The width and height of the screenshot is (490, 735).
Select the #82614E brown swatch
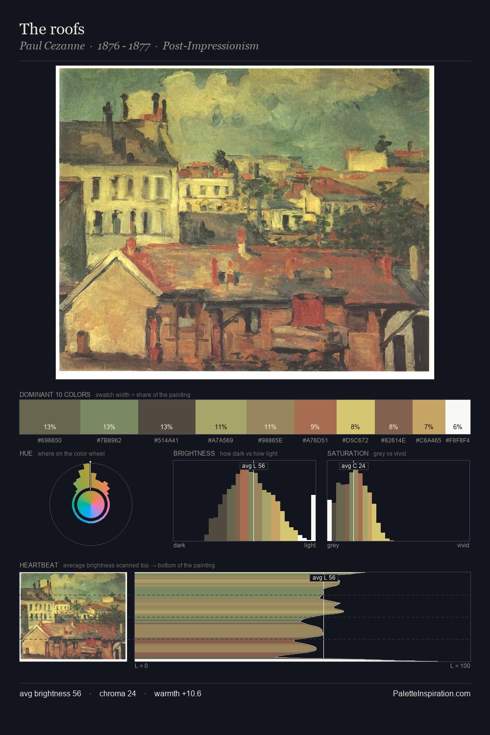click(393, 417)
